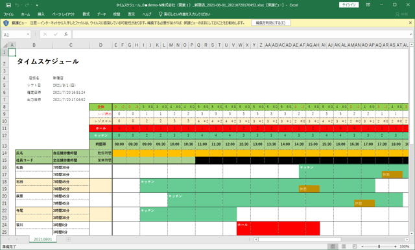The width and height of the screenshot is (415, 250).
Task: Click the zoom out minus icon
Action: click(362, 247)
